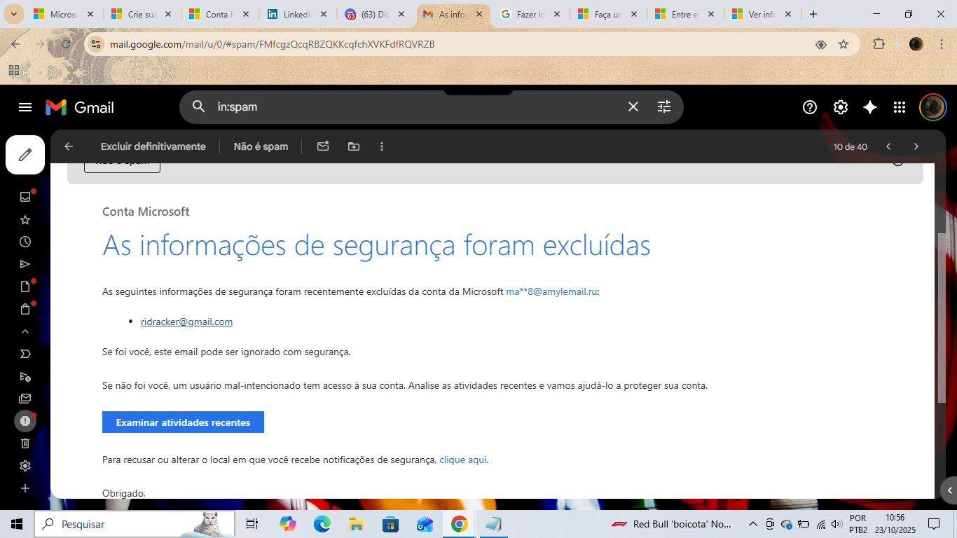Click Não é spam in toolbar
957x538 pixels.
[261, 146]
